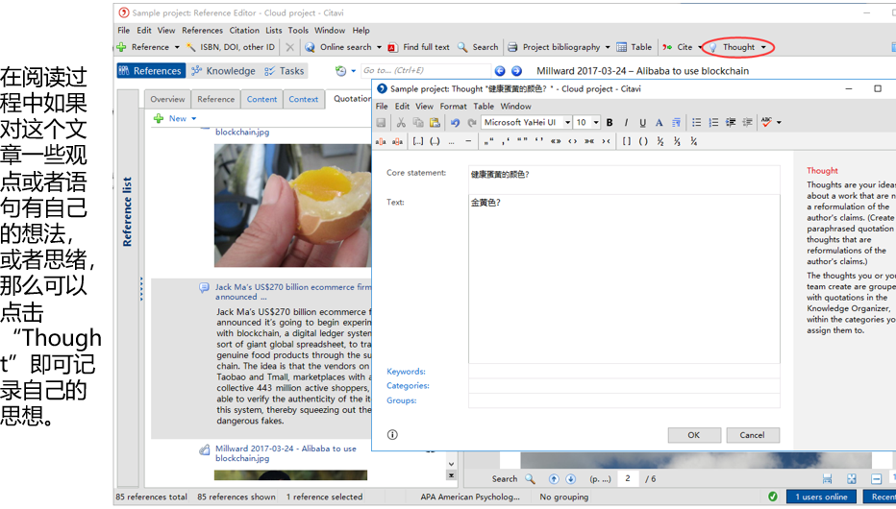896x509 pixels.
Task: Toggle underline formatting
Action: (x=643, y=122)
